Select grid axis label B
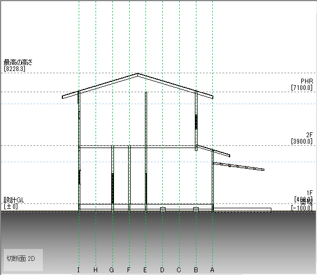The image size is (317, 275). tap(196, 270)
